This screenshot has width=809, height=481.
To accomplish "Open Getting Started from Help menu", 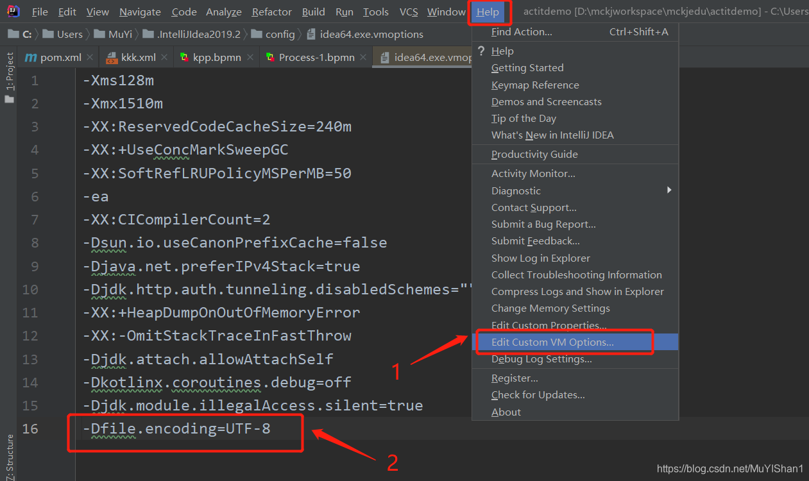I will (x=575, y=67).
